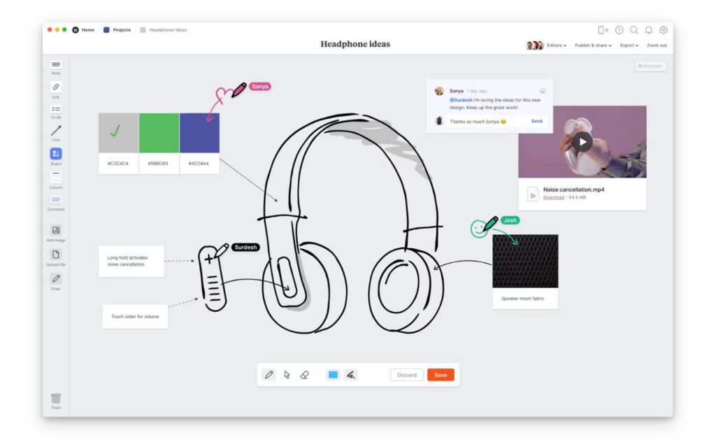
Task: Add emoji reaction to Sonya's comment
Action: (x=543, y=91)
